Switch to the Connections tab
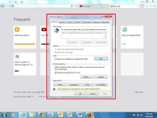Image resolution: width=157 pixels, height=118 pixels. point(86,22)
